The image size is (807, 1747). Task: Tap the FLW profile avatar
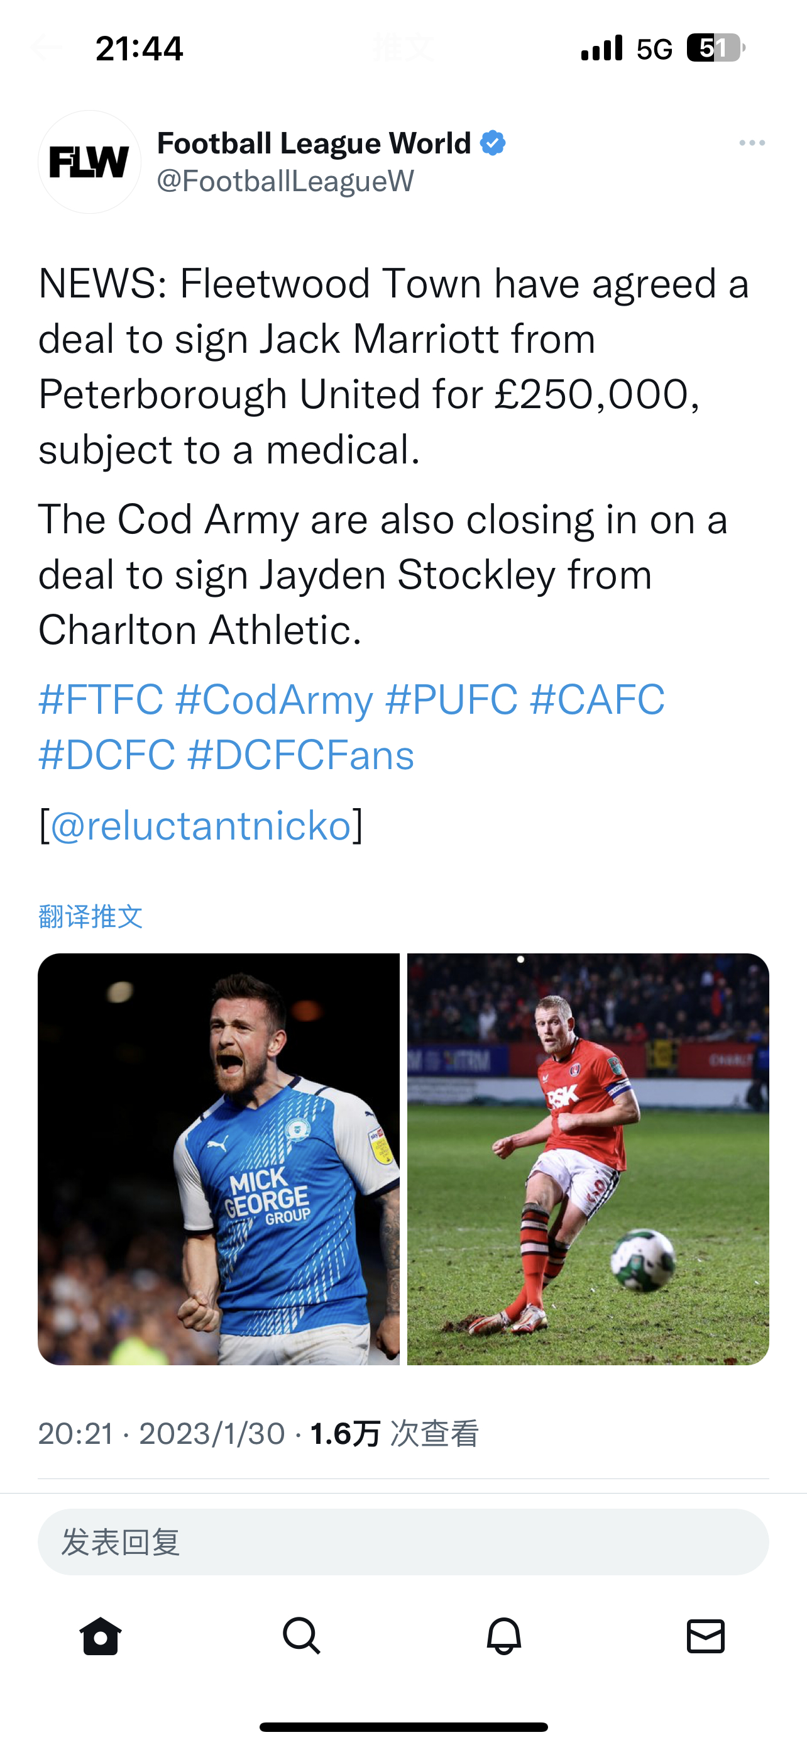pos(89,162)
